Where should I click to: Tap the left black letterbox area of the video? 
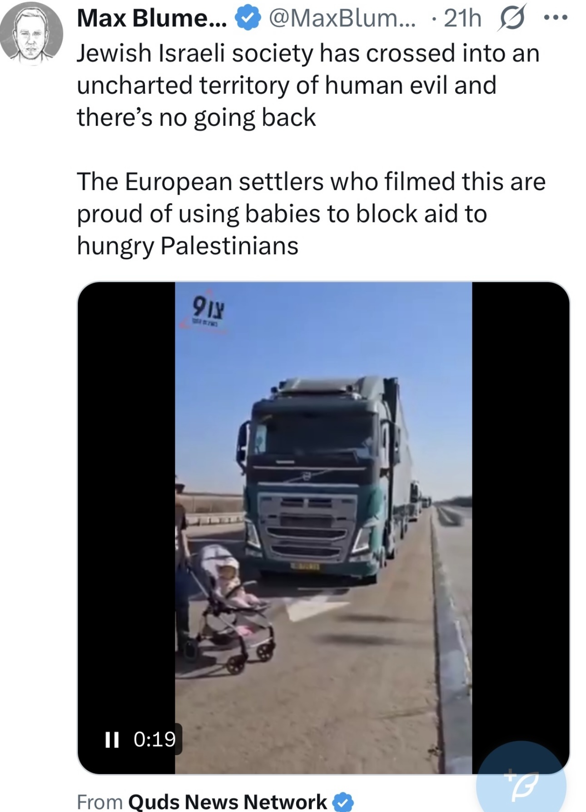(x=126, y=500)
